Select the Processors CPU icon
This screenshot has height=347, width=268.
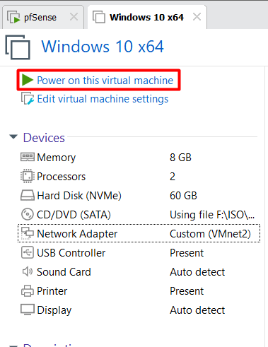point(28,176)
